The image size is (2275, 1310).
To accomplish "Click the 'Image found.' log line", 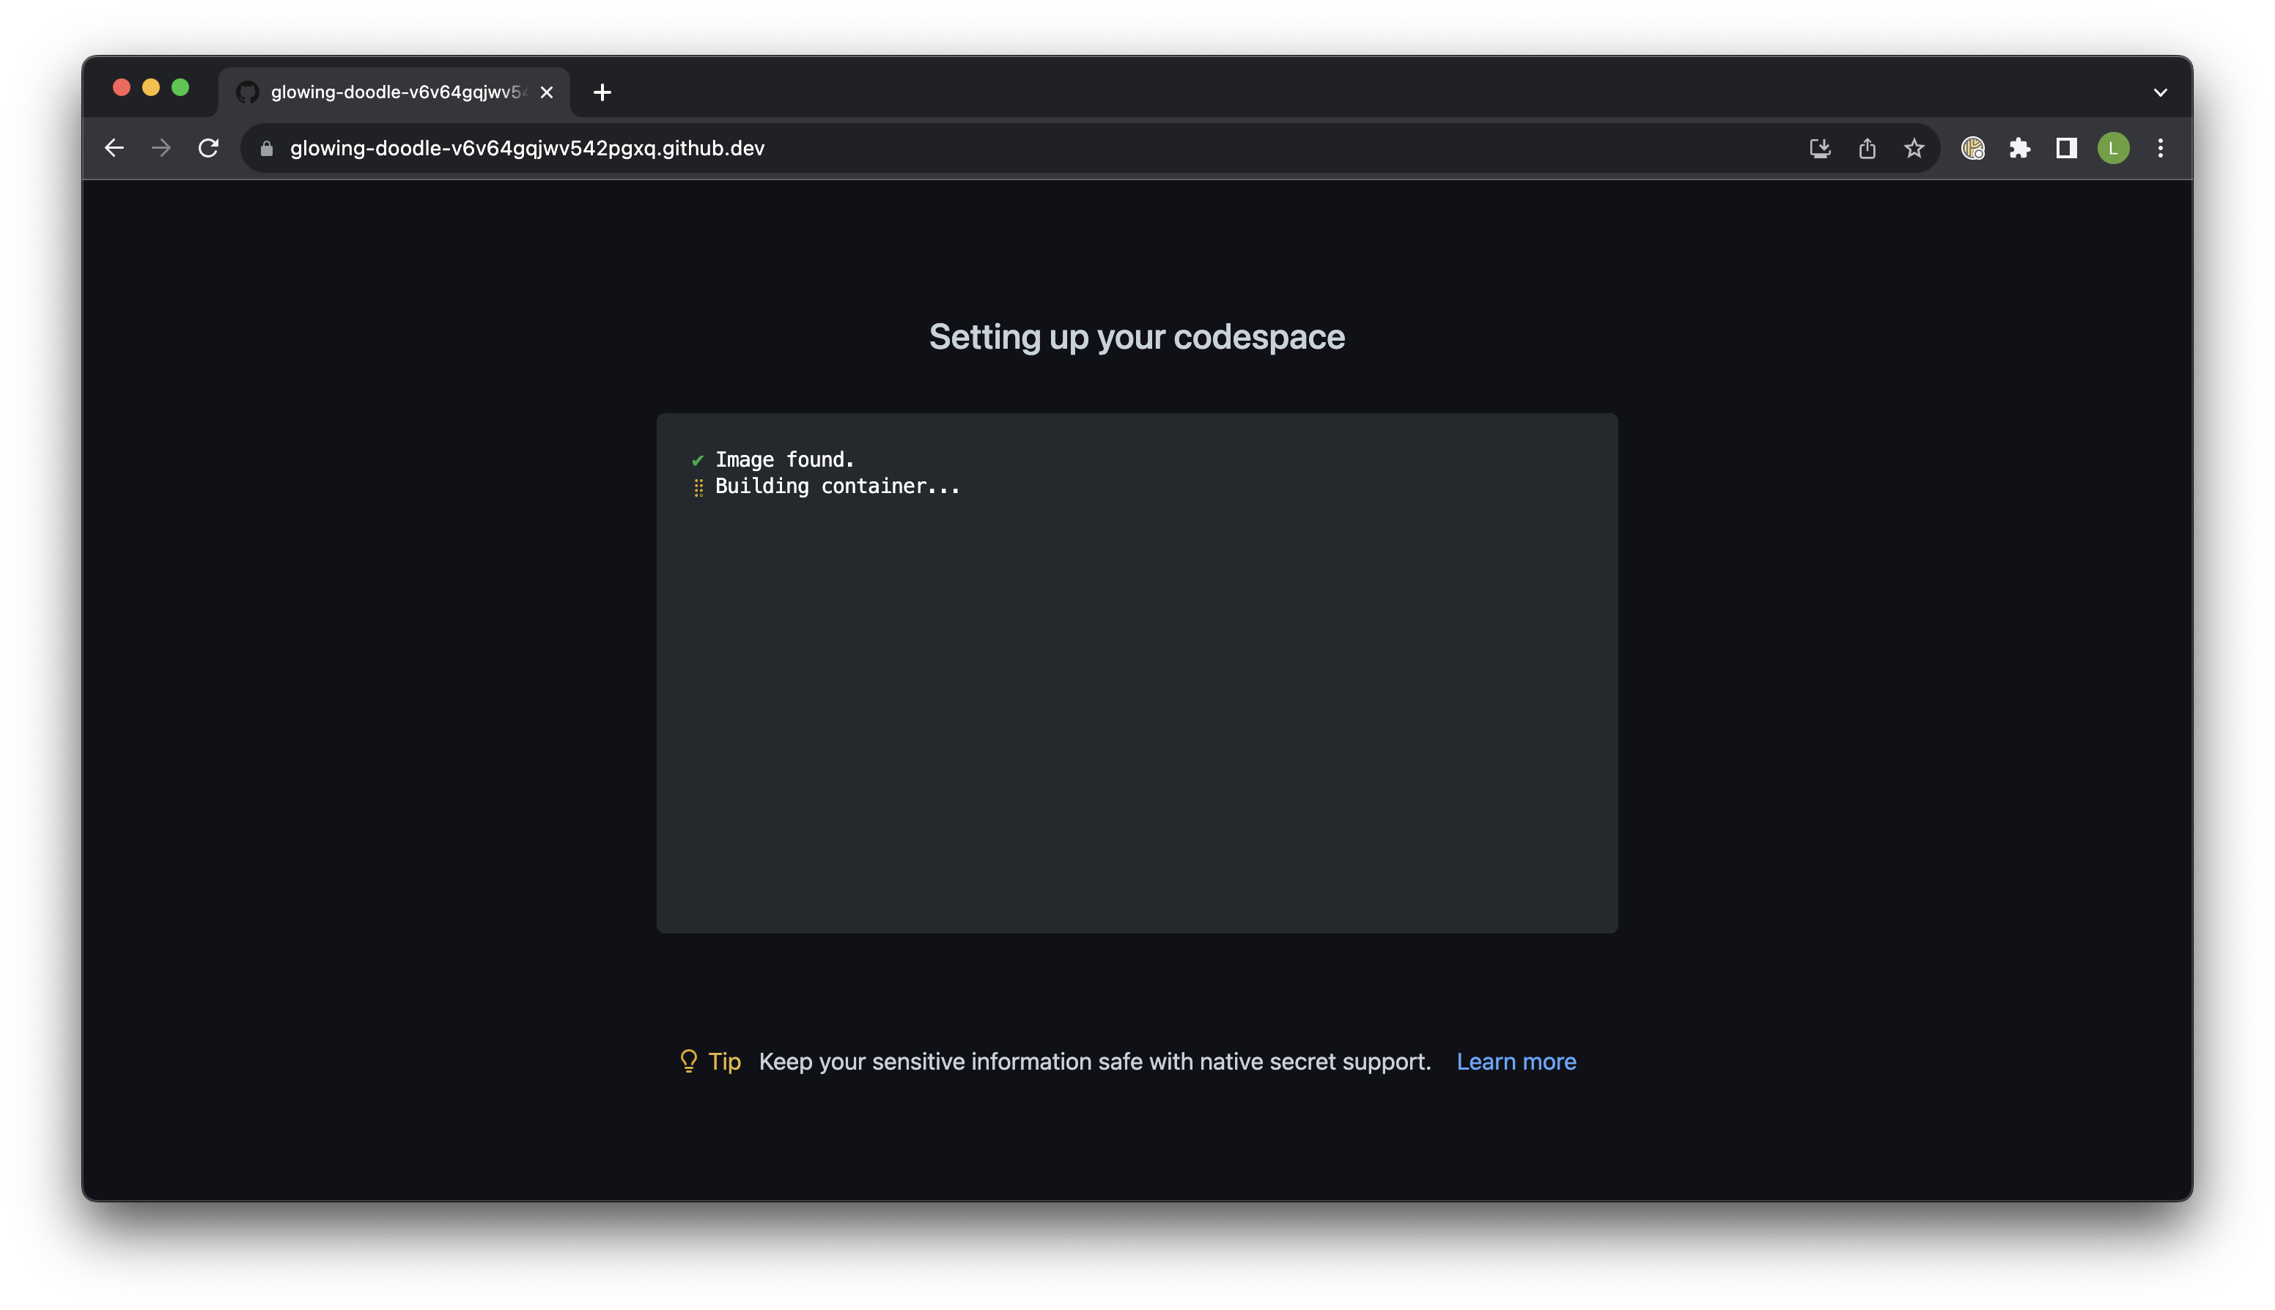I will pos(783,460).
